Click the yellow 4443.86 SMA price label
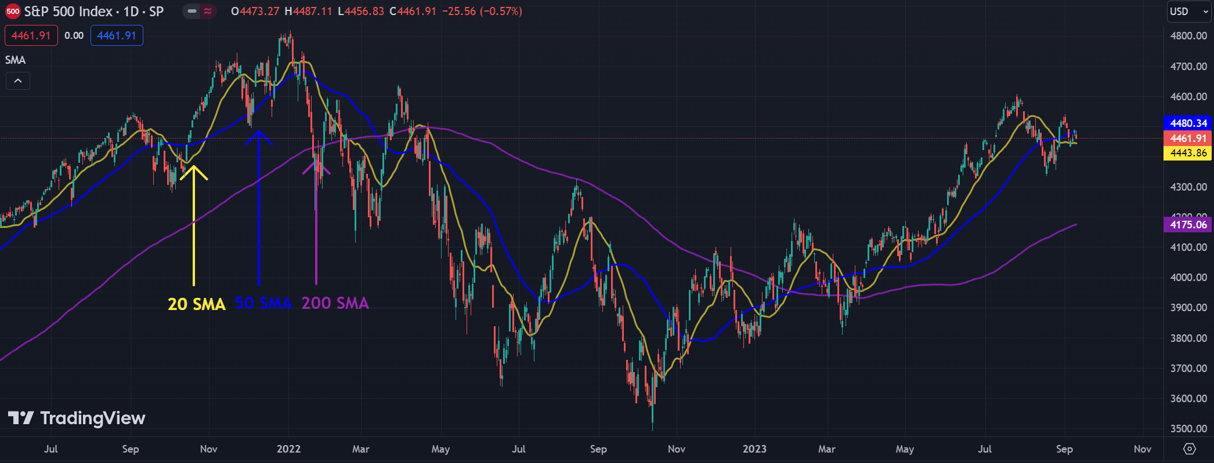Viewport: 1214px width, 463px height. pos(1188,153)
